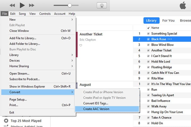
Task: Toggle the Hold On checkbox
Action: [x=148, y=123]
